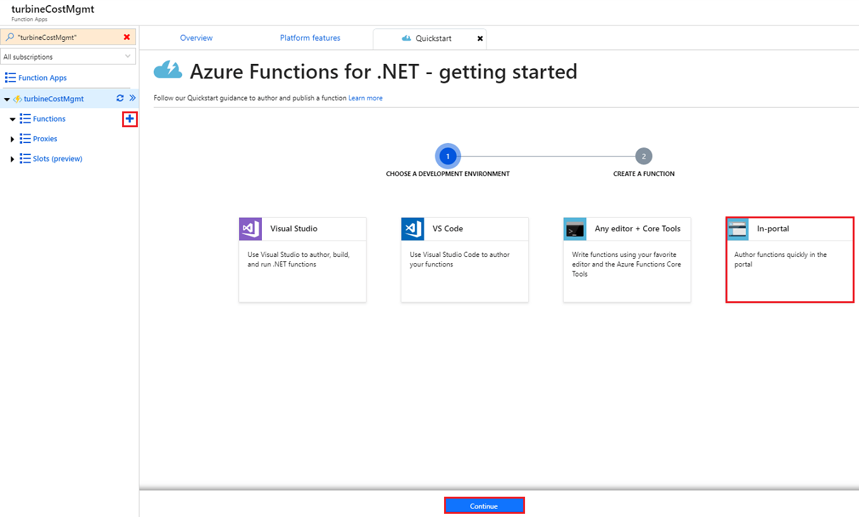Image resolution: width=859 pixels, height=517 pixels.
Task: Open the Learn more link
Action: click(x=366, y=98)
